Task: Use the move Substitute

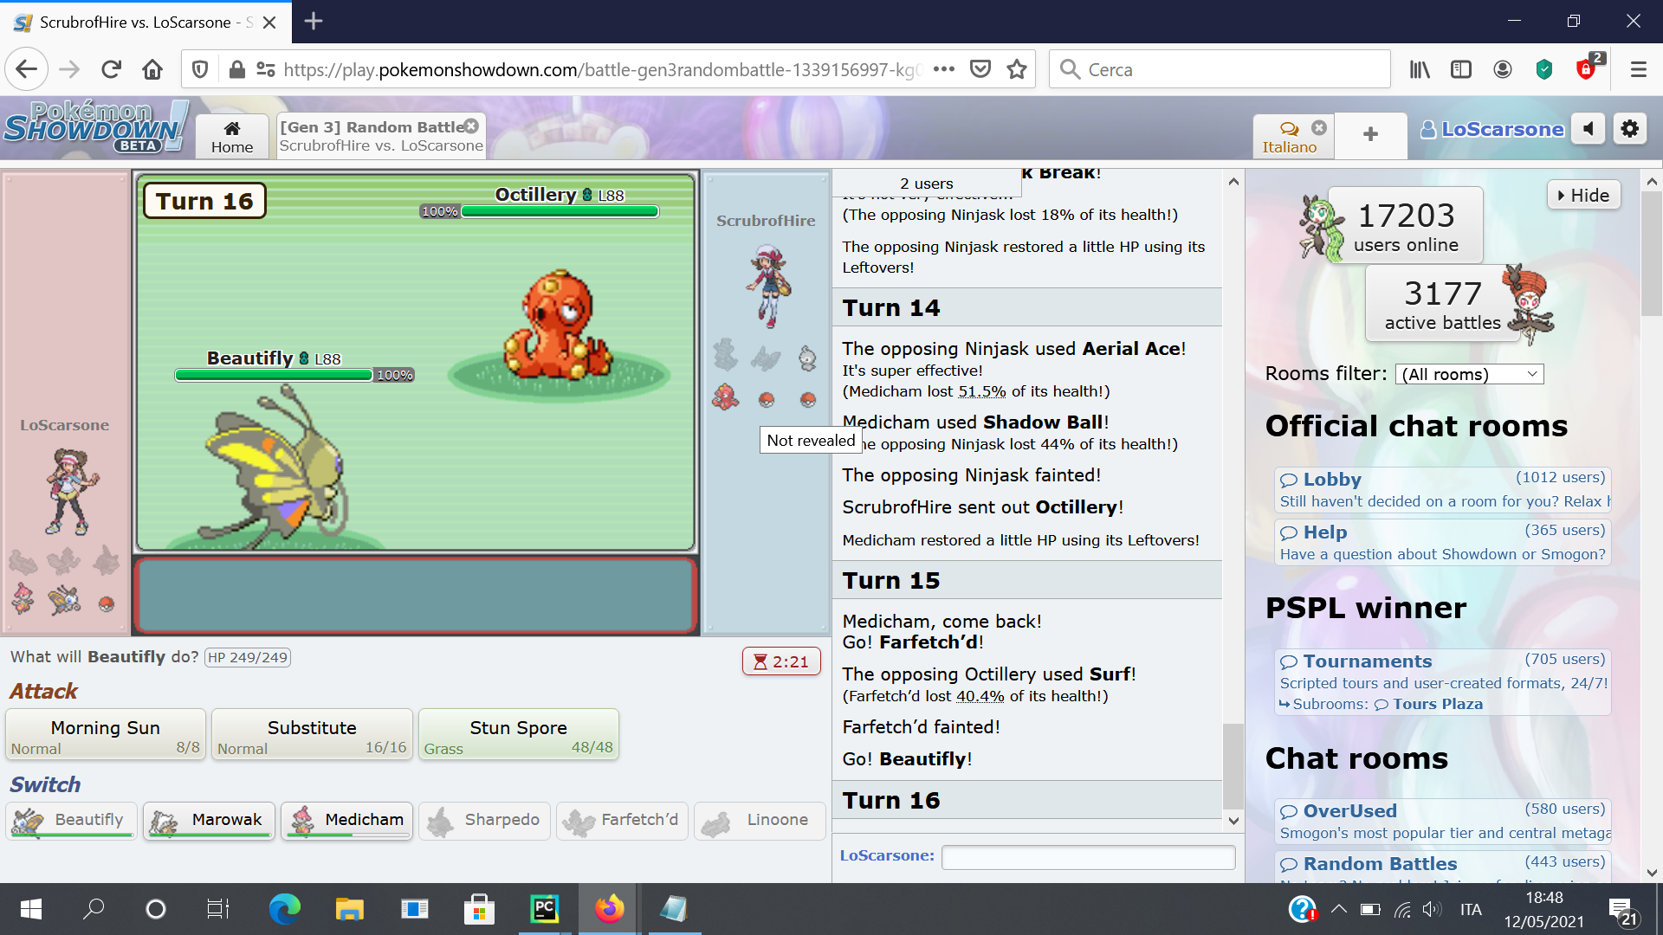Action: [312, 735]
